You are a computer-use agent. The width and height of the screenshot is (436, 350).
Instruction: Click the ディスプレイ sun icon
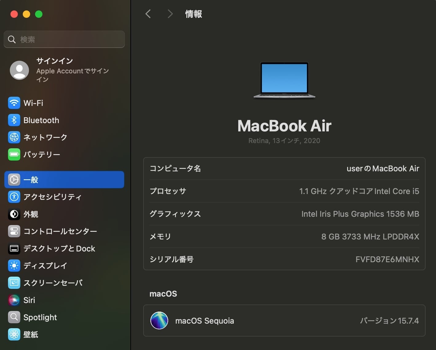tap(14, 266)
